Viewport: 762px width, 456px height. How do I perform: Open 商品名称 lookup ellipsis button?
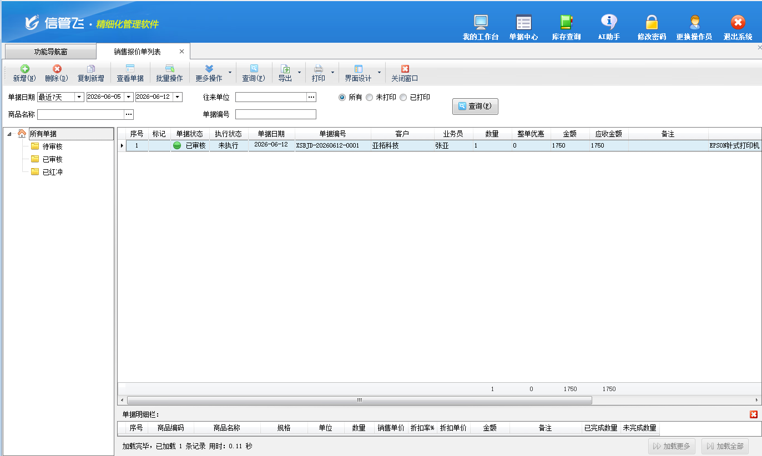click(129, 114)
